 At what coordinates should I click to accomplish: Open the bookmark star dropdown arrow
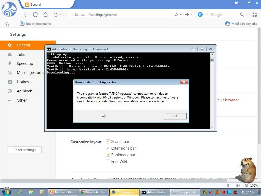tap(181, 15)
